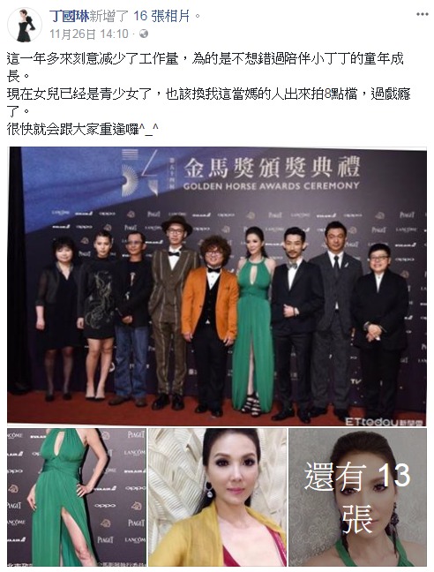This screenshot has height=572, width=434.
Task: Open the yellow jacket selfie thumbnail
Action: (x=218, y=497)
